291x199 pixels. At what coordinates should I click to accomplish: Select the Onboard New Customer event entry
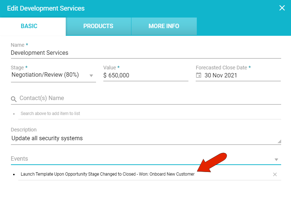coord(108,174)
